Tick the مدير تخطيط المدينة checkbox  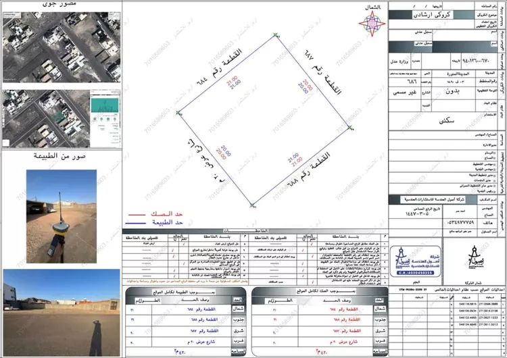[x=494, y=175]
